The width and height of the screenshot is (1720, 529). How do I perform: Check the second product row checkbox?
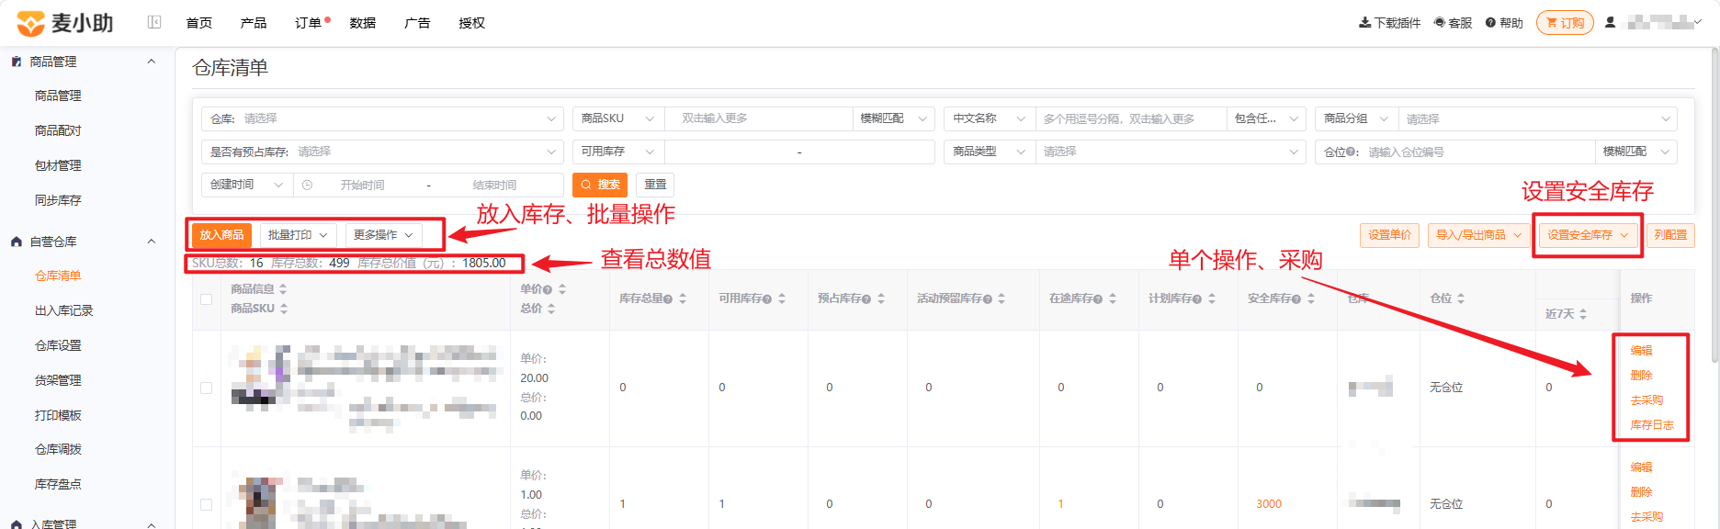(206, 505)
